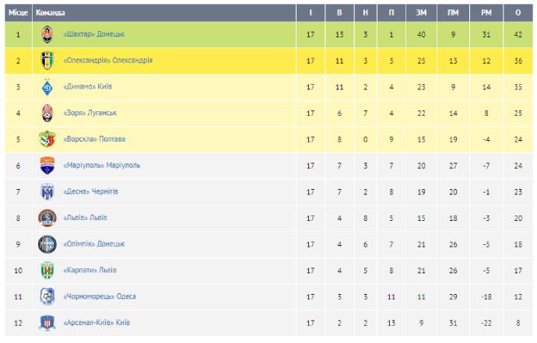Click the Dynamo Kyiv logo
Viewport: 537px width, 343px height.
click(x=48, y=87)
